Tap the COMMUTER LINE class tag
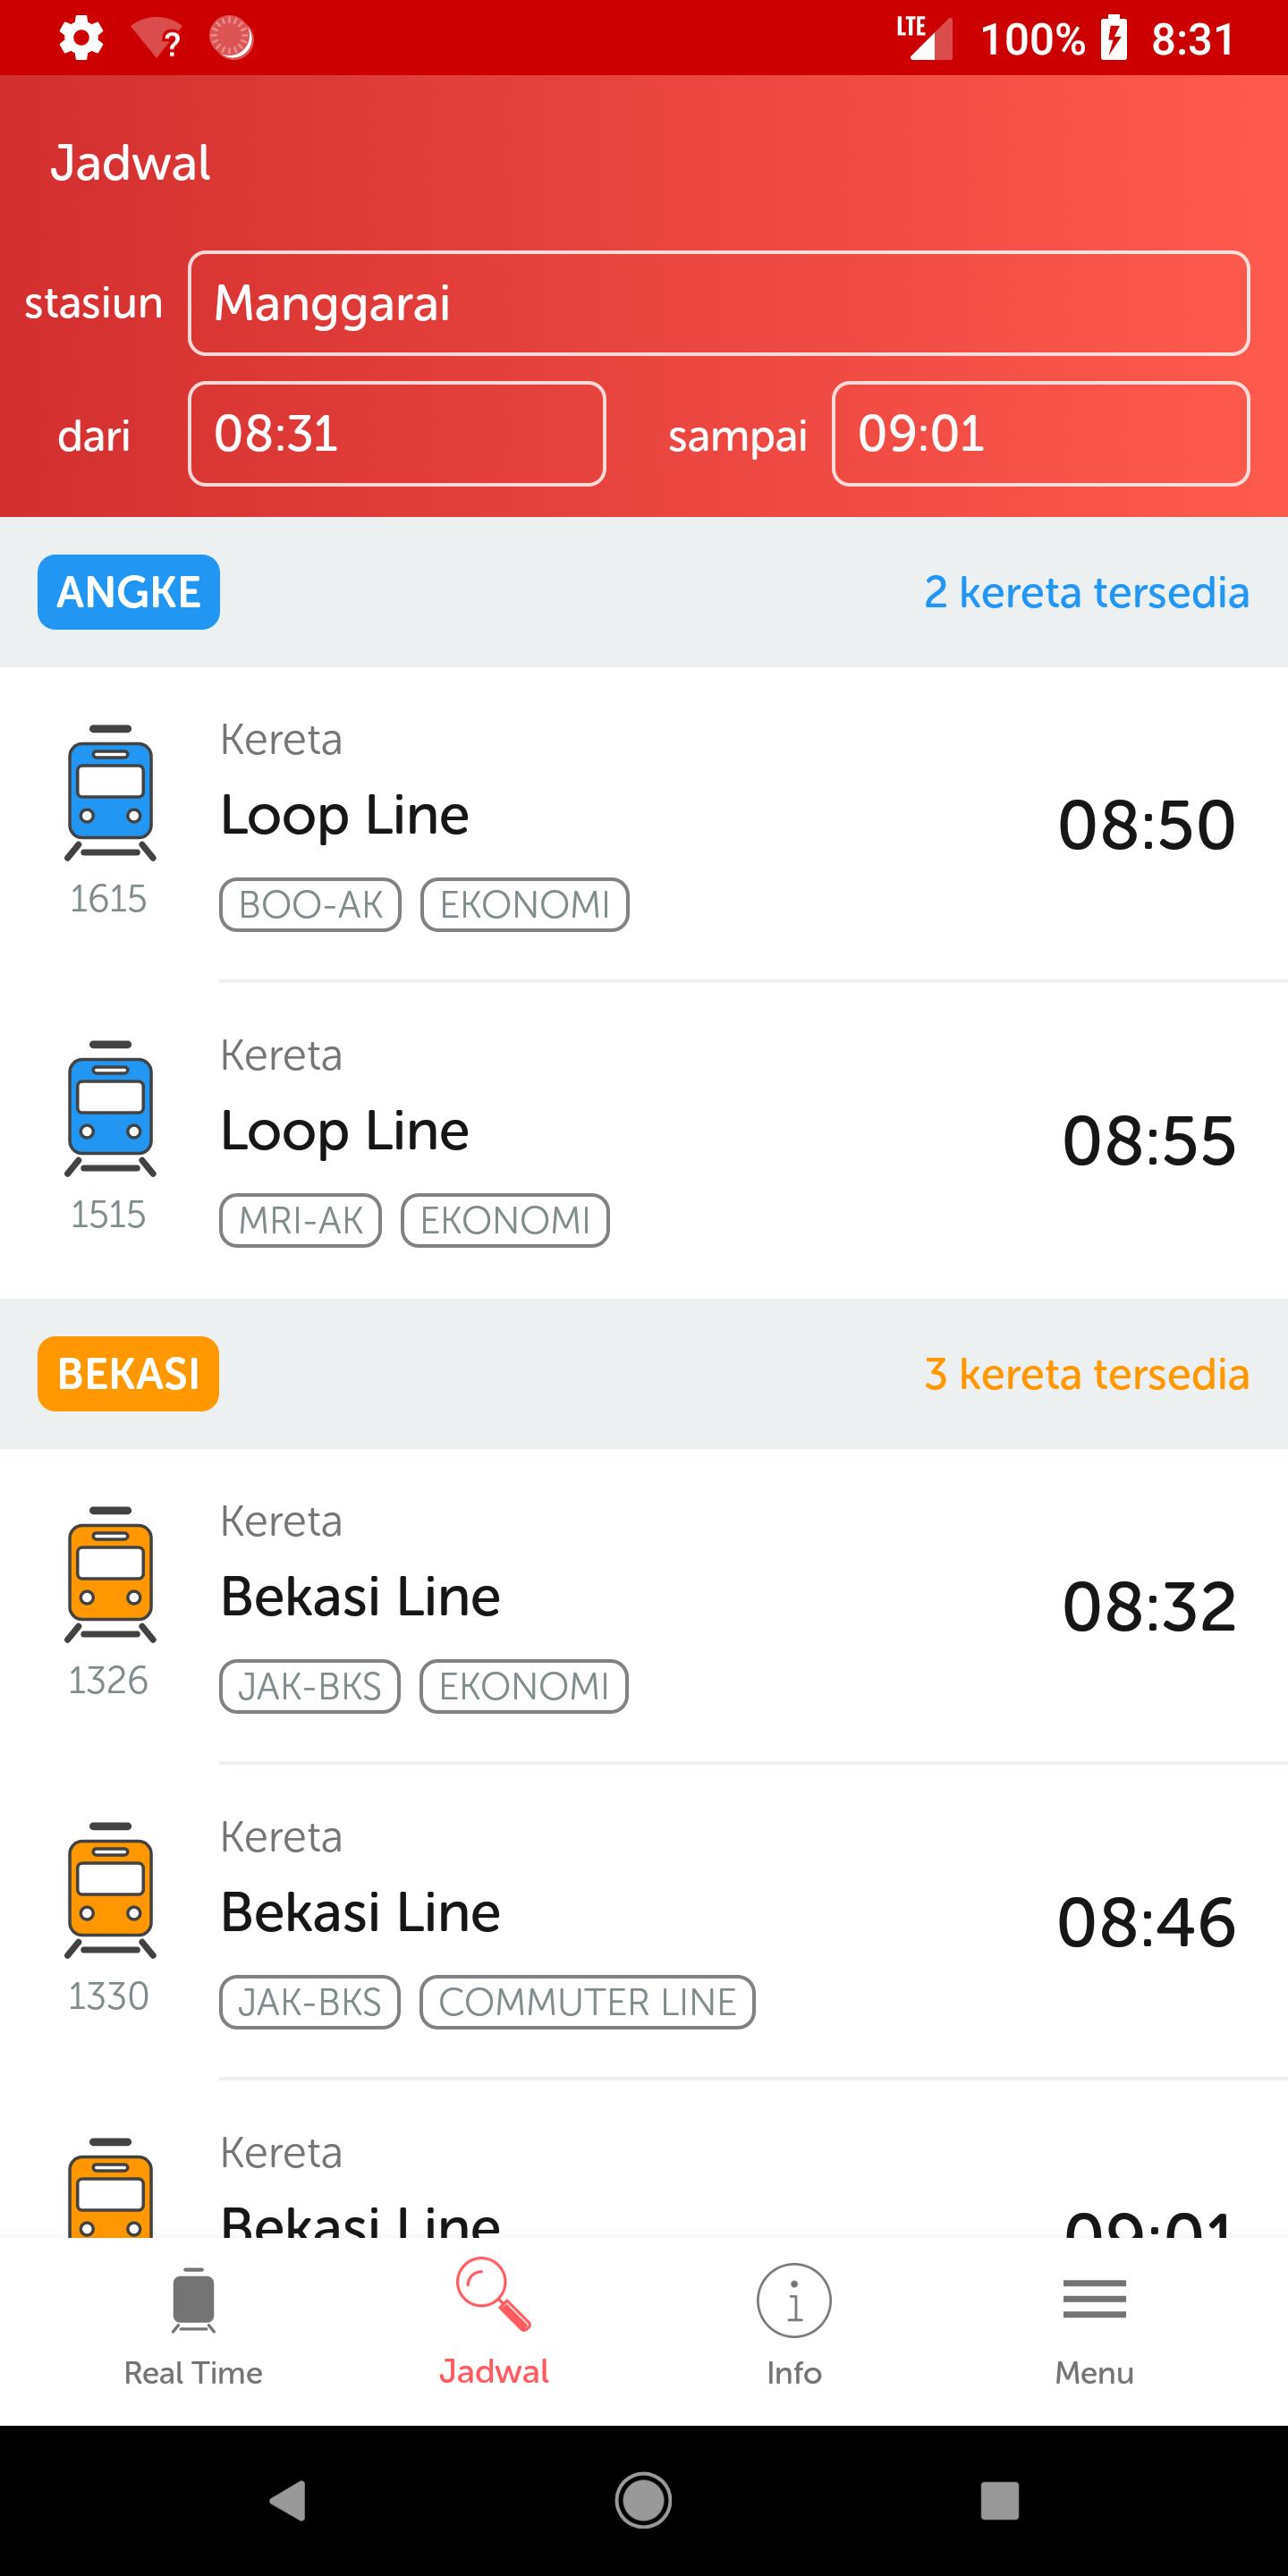1288x2576 pixels. click(587, 2002)
